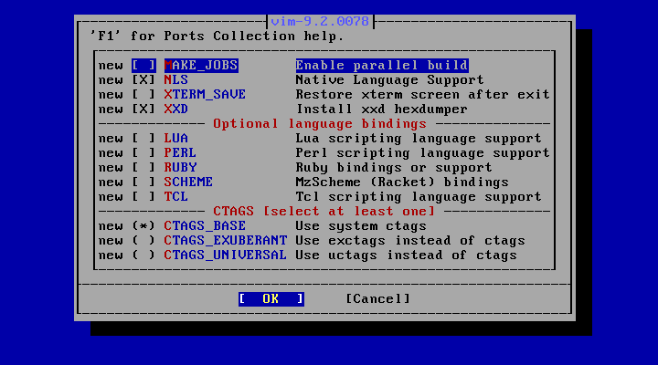
Task: Click 'Perl scripting language support' text
Action: 422,153
